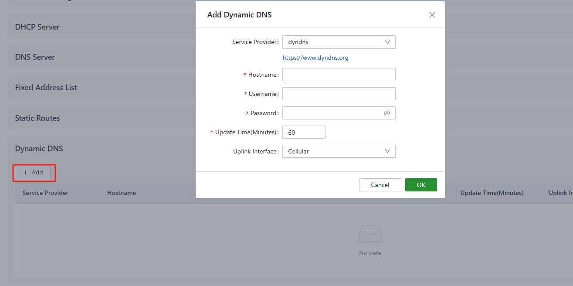Click into the Hostname field
The height and width of the screenshot is (286, 573).
339,75
